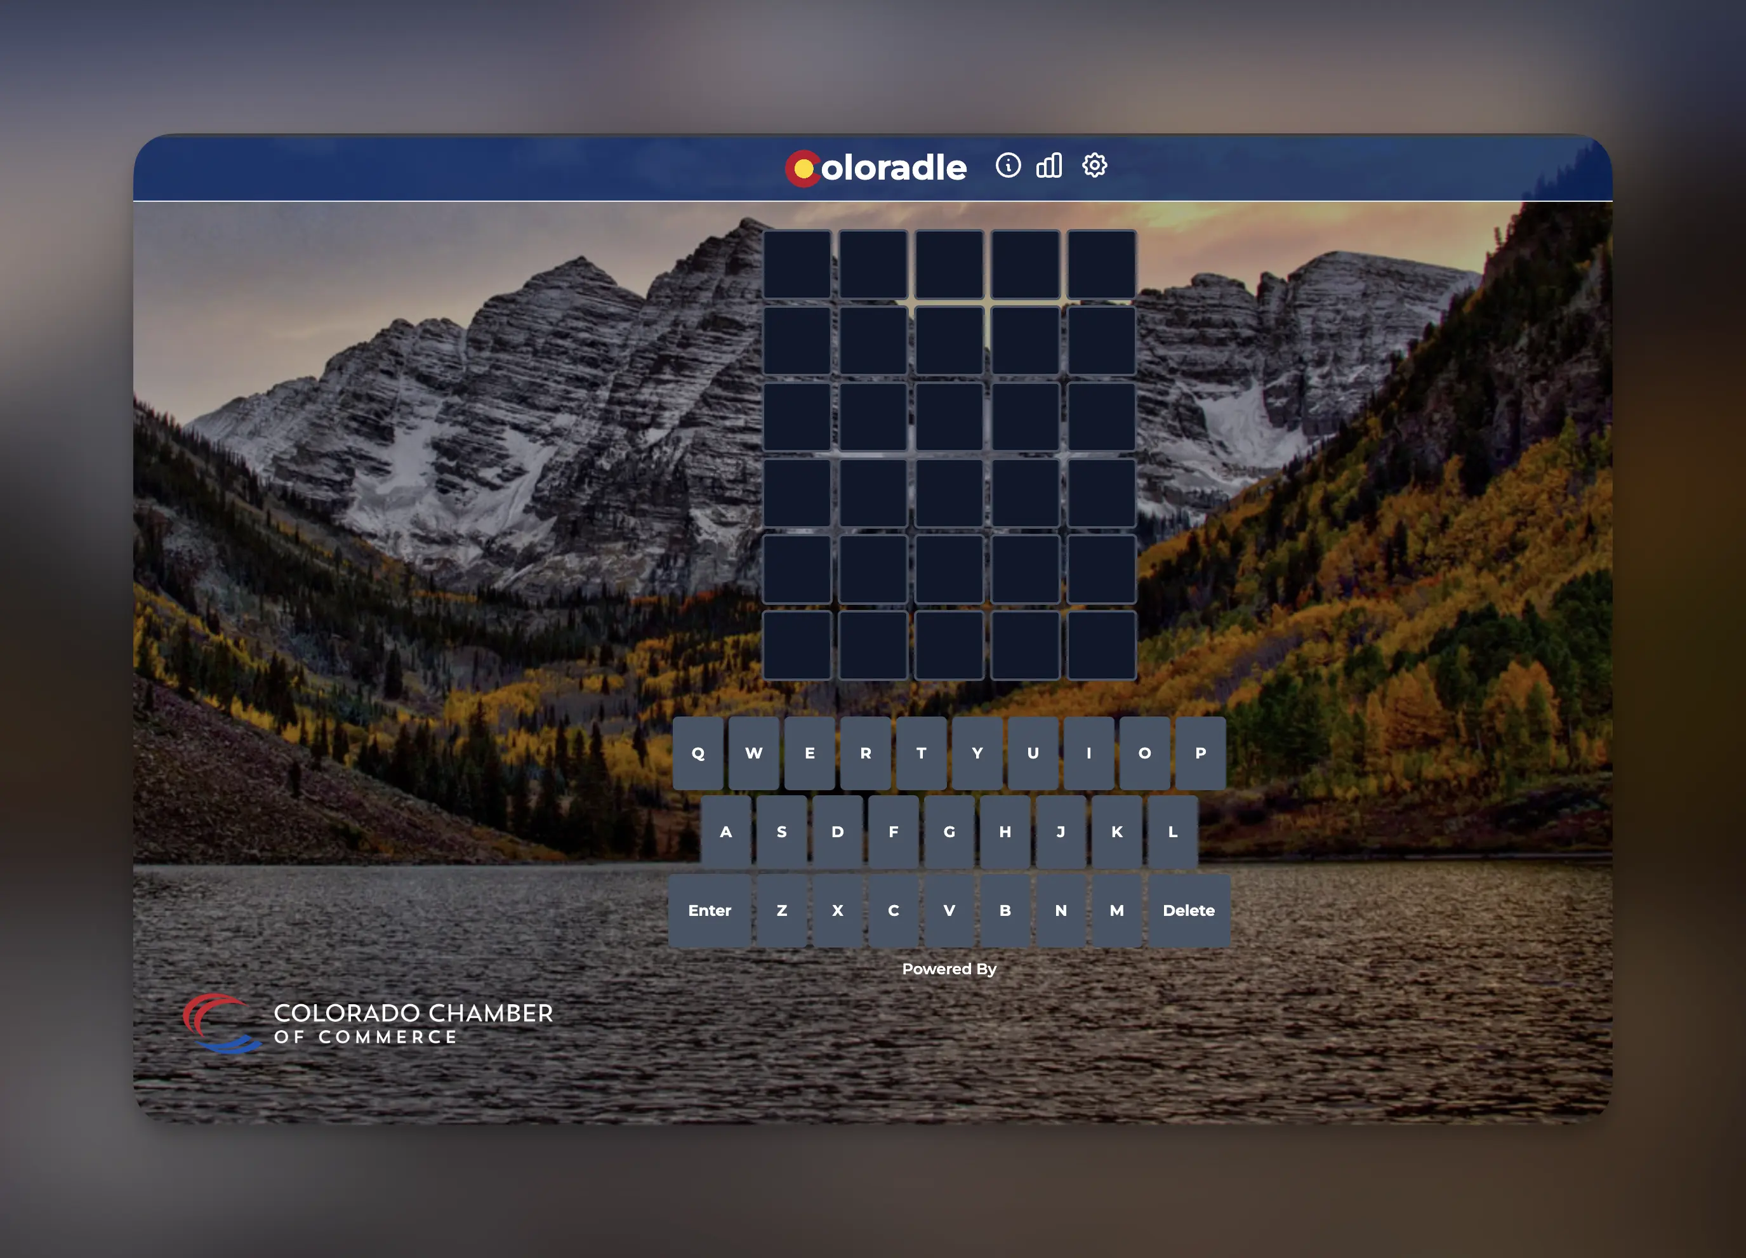Open the settings gear icon
The image size is (1746, 1258).
1094,166
